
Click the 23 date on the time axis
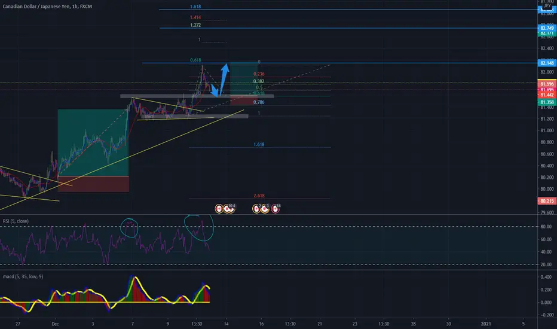355,324
